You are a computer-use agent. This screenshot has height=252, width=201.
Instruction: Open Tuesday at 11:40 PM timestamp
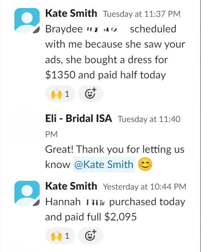click(x=113, y=127)
